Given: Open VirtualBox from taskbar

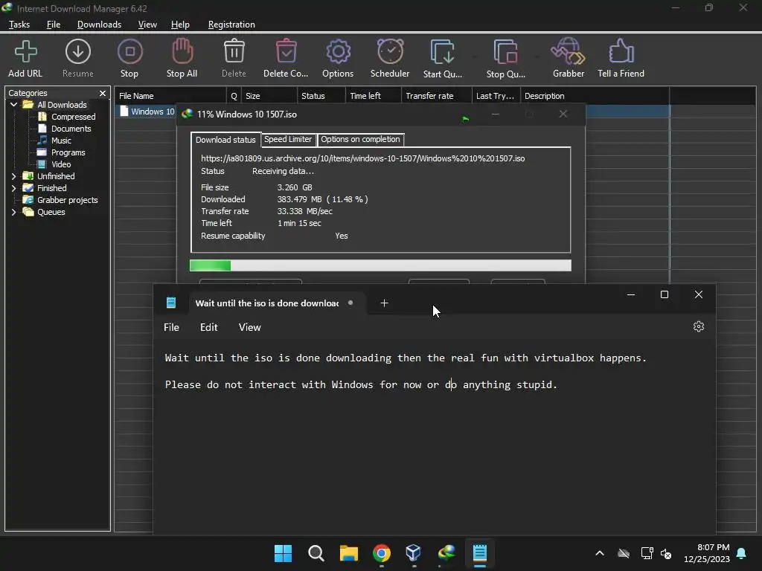Looking at the screenshot, I should [x=414, y=553].
